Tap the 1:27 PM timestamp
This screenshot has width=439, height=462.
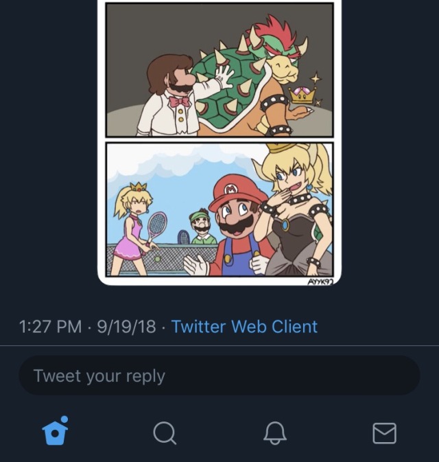(52, 326)
